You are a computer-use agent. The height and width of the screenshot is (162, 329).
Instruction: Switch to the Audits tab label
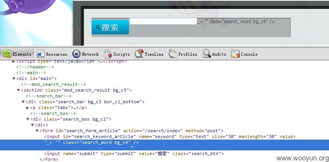point(219,55)
